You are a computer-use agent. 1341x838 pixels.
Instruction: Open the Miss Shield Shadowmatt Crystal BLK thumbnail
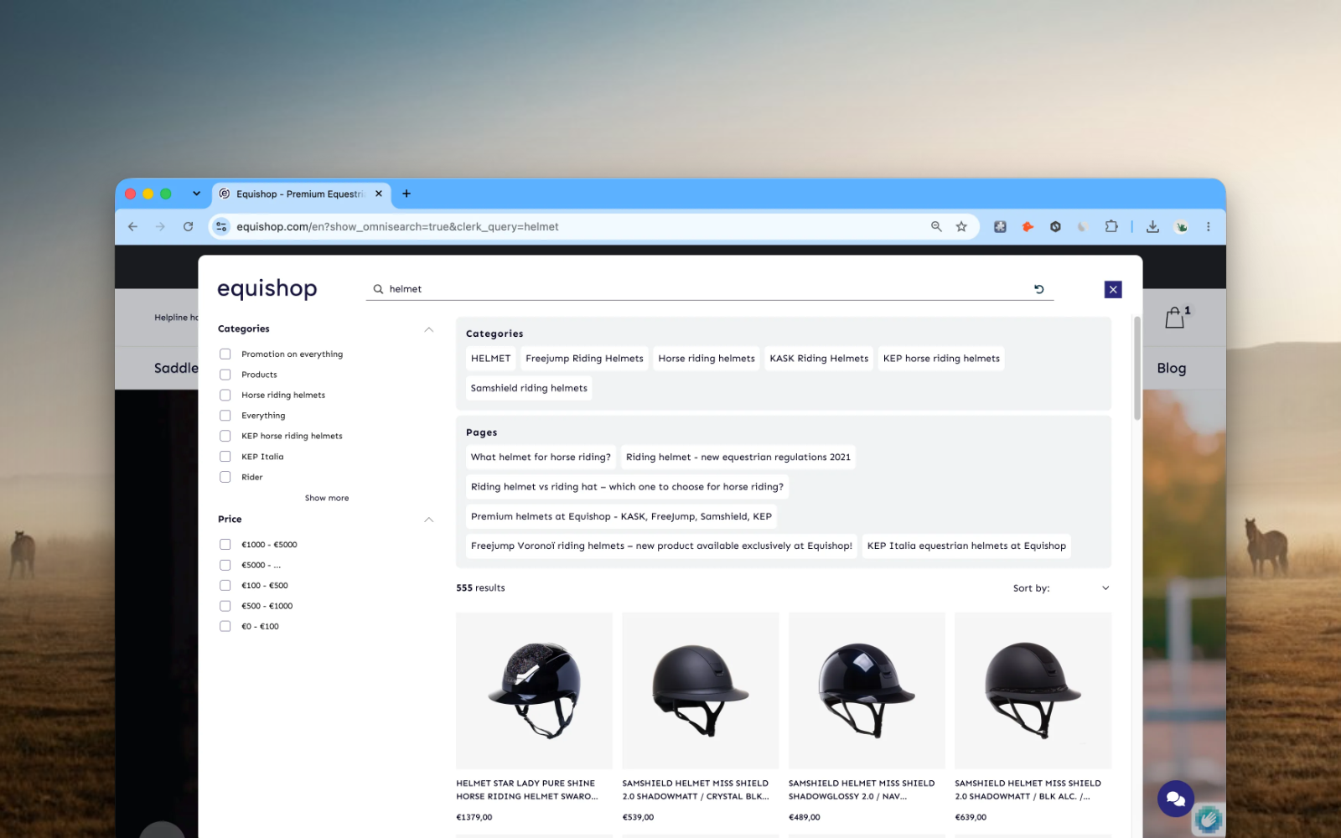tap(701, 691)
